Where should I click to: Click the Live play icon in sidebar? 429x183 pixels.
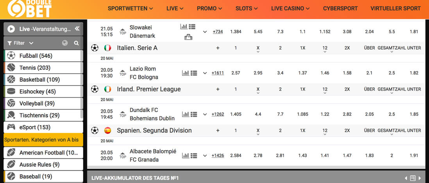pyautogui.click(x=11, y=29)
